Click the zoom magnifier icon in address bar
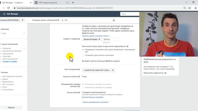Image resolution: width=198 pixels, height=111 pixels. point(184,8)
